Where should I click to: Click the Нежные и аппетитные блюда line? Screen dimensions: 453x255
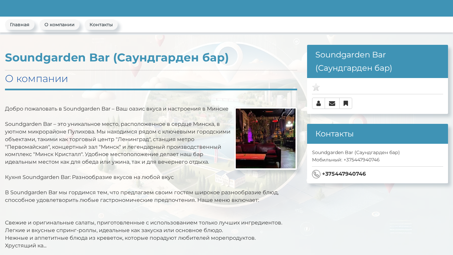click(x=130, y=238)
